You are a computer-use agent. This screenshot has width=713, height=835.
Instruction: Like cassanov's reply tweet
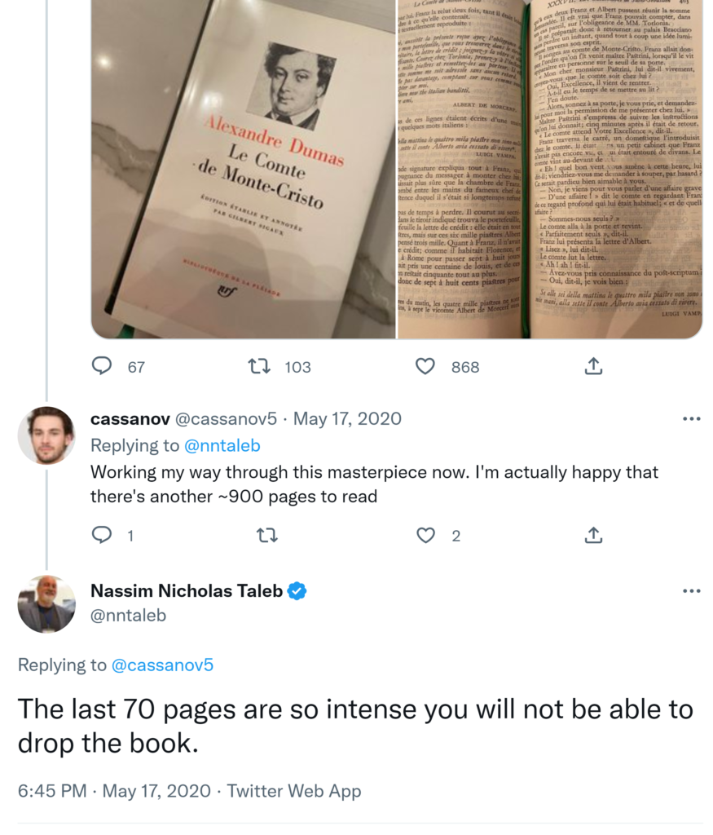tap(425, 535)
